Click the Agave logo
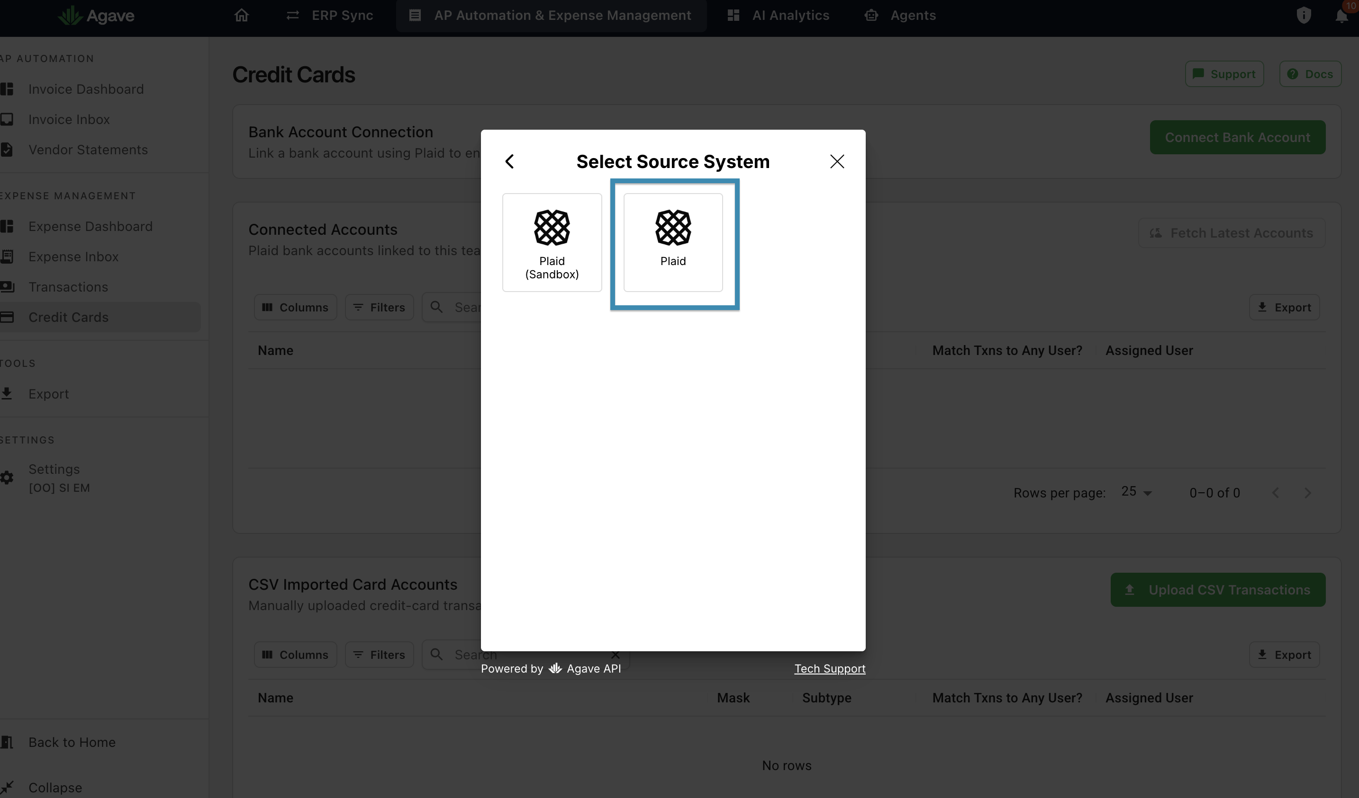 click(x=96, y=16)
